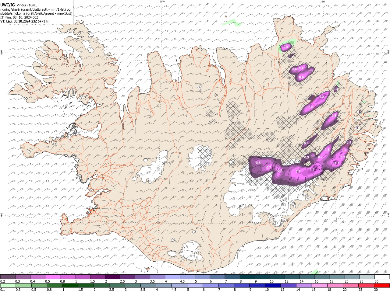390x292 pixels.
Task: Select the light violet swatch labeled 14, lower row
Action: (304, 285)
